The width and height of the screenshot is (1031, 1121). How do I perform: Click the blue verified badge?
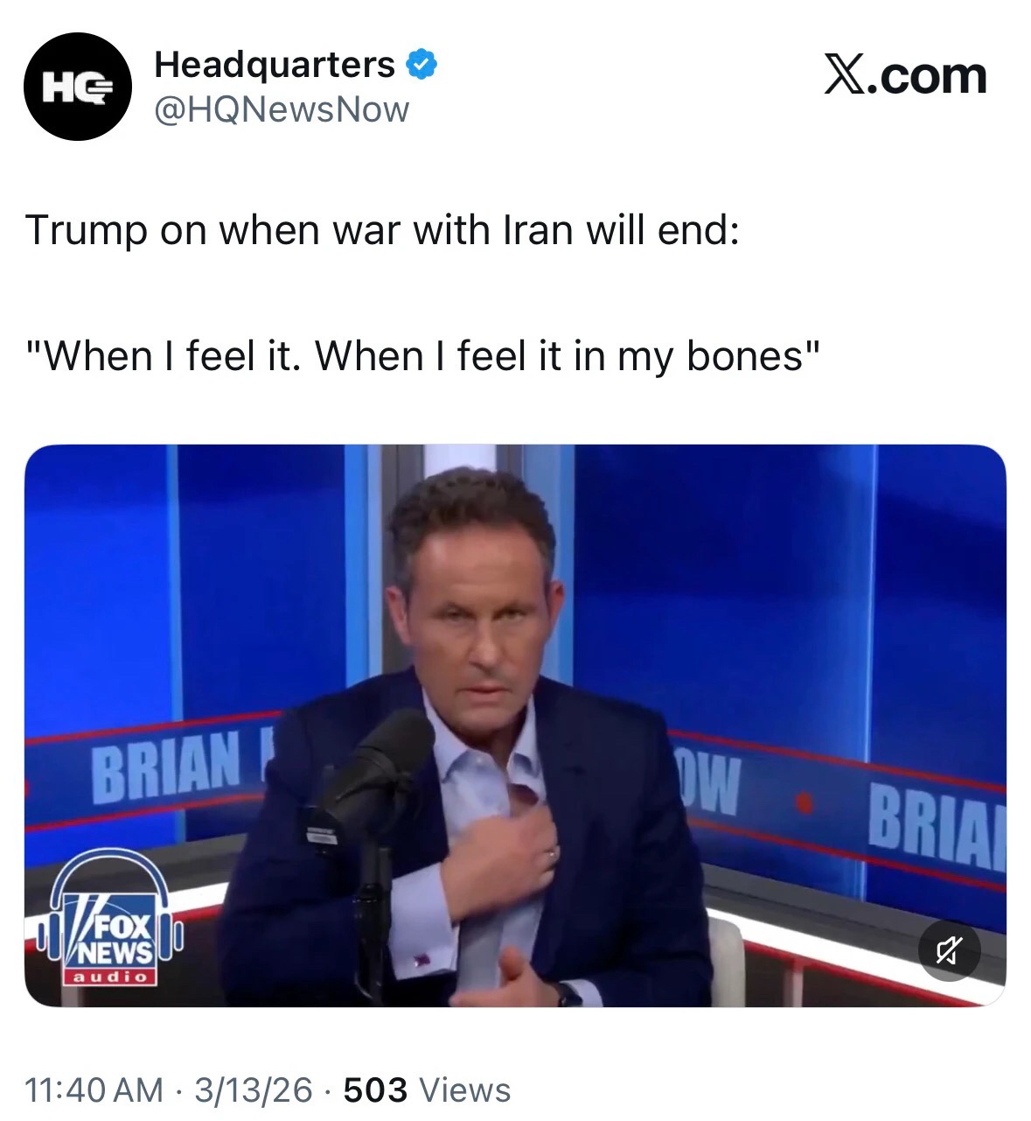tap(421, 65)
